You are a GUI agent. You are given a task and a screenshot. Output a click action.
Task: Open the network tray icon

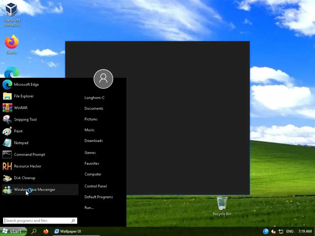pos(281,232)
